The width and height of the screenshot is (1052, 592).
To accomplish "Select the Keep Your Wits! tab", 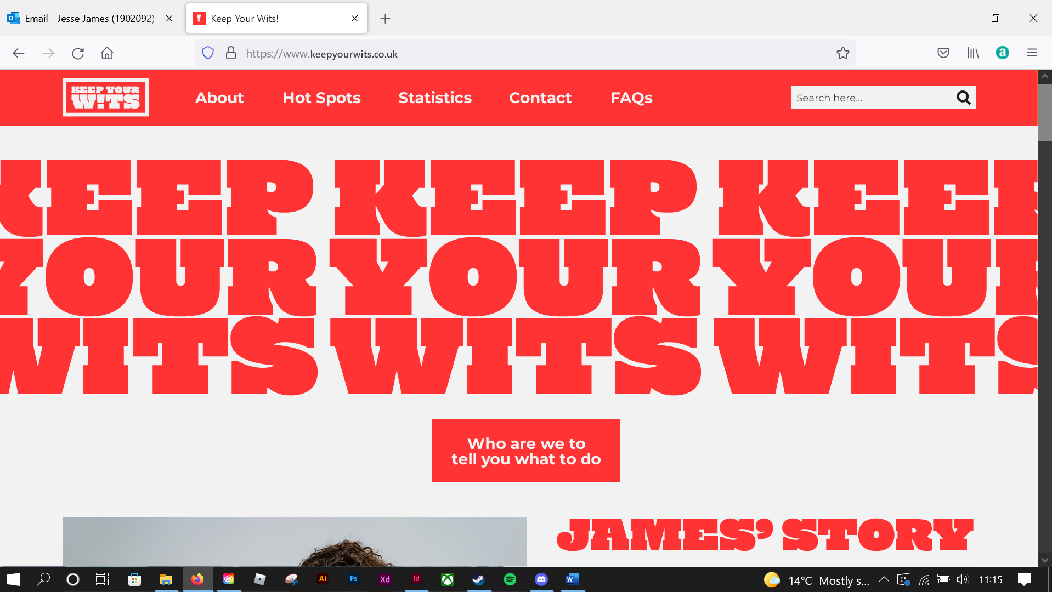I will coord(276,19).
